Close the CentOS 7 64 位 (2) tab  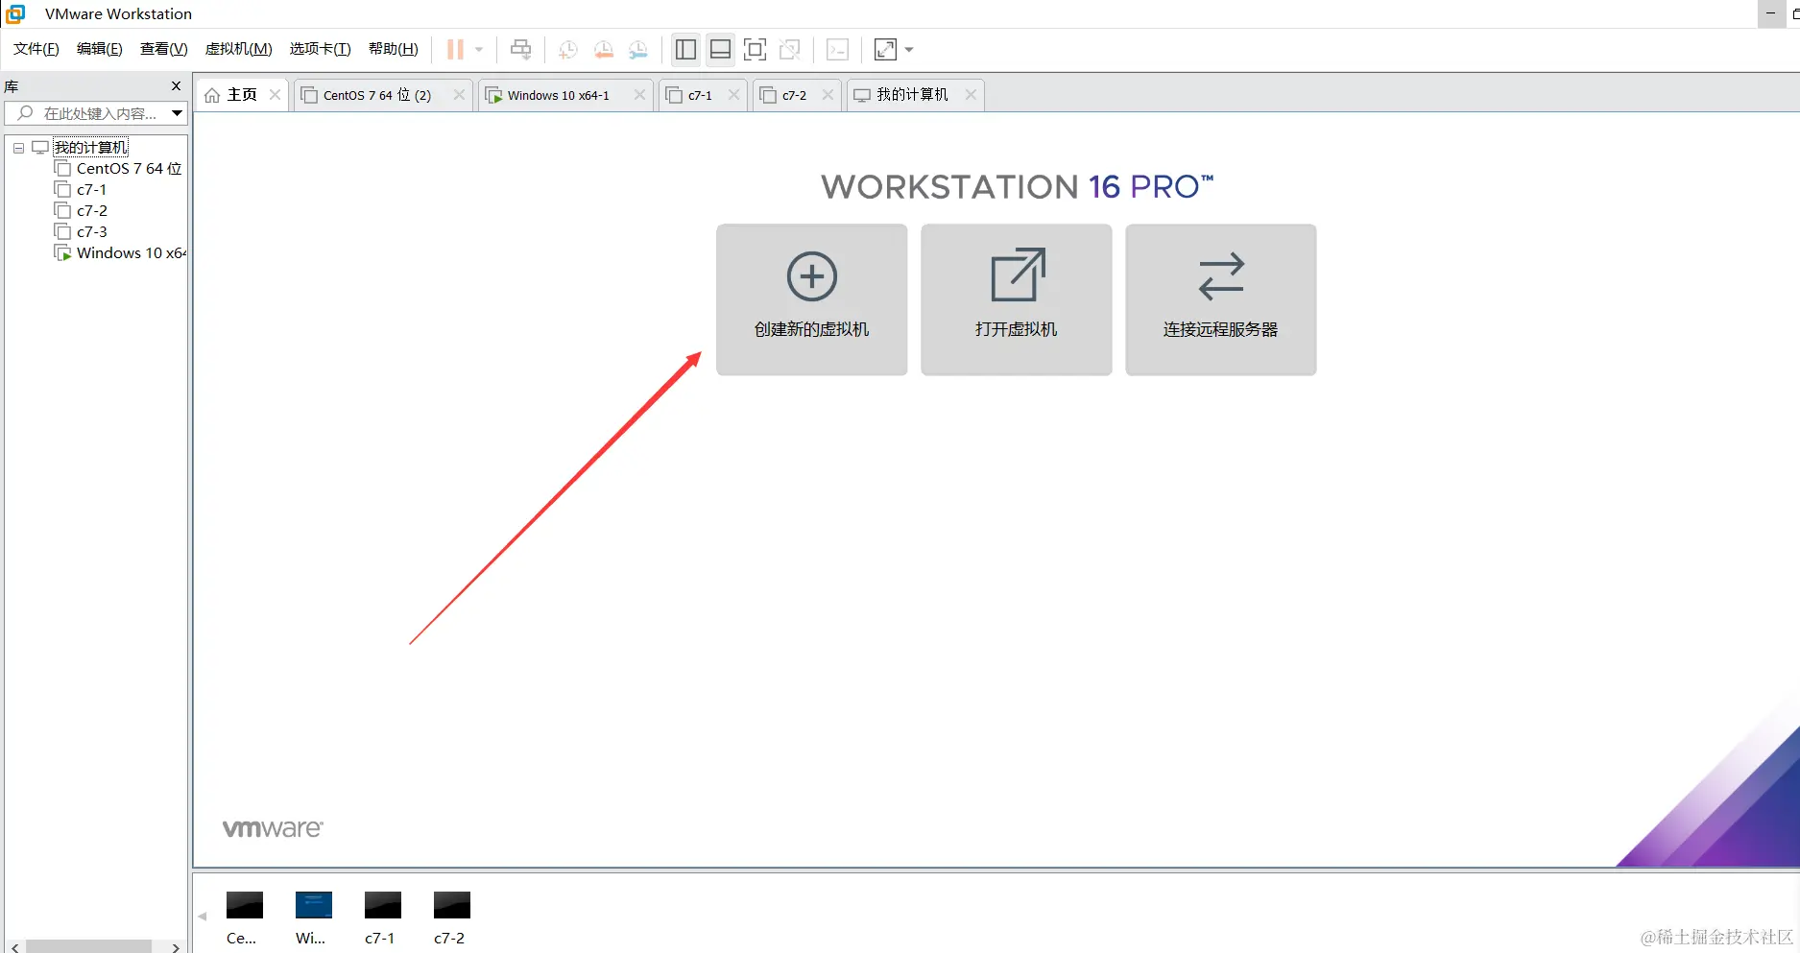(x=459, y=94)
